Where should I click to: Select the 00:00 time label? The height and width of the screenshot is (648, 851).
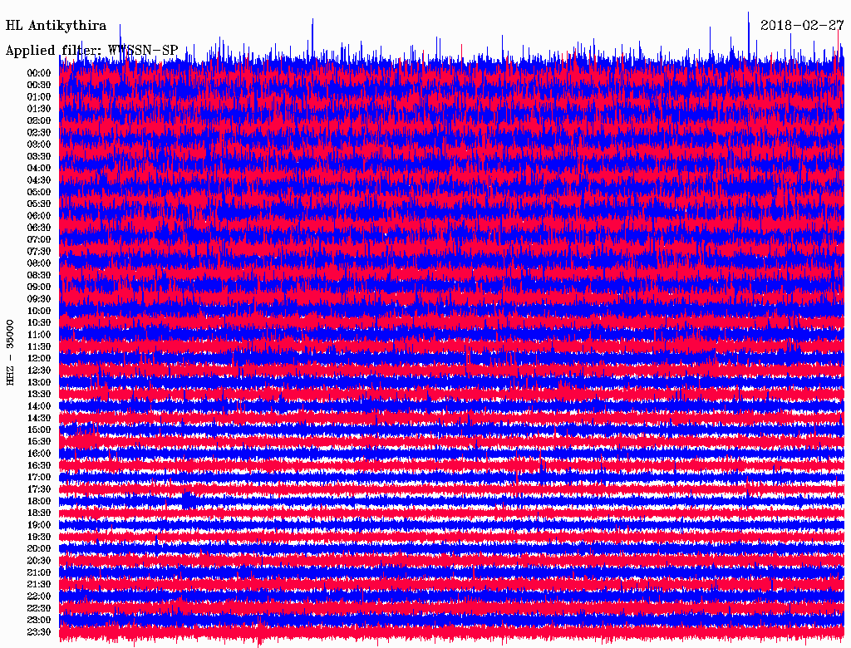tap(39, 73)
